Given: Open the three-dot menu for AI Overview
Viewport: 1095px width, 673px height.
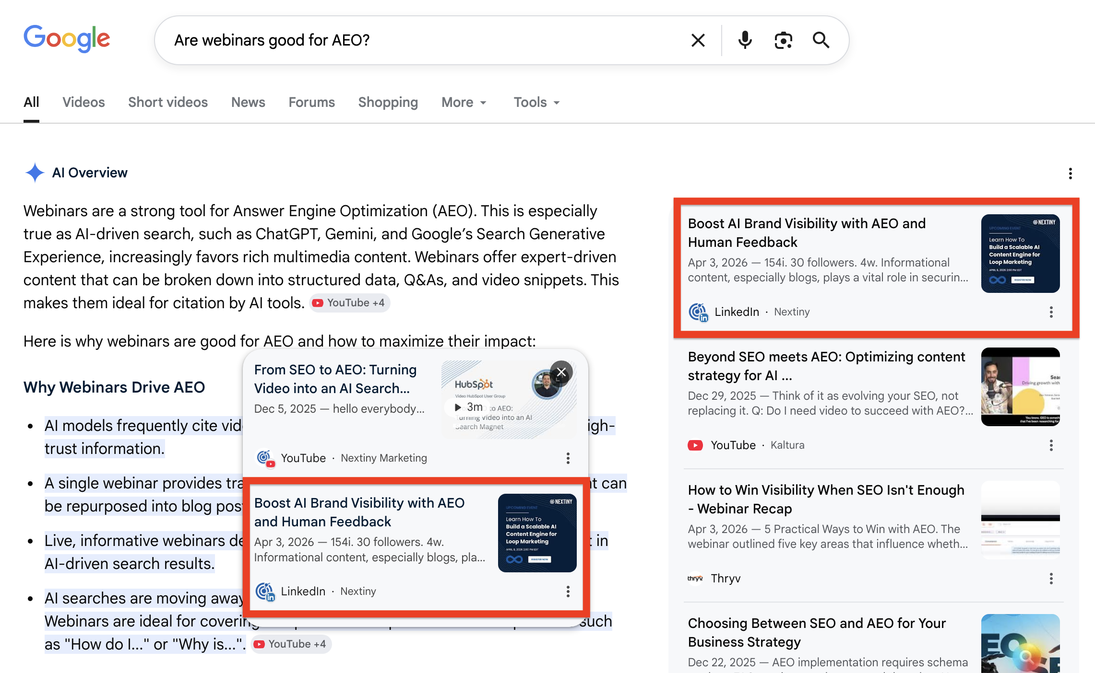Looking at the screenshot, I should tap(1070, 173).
